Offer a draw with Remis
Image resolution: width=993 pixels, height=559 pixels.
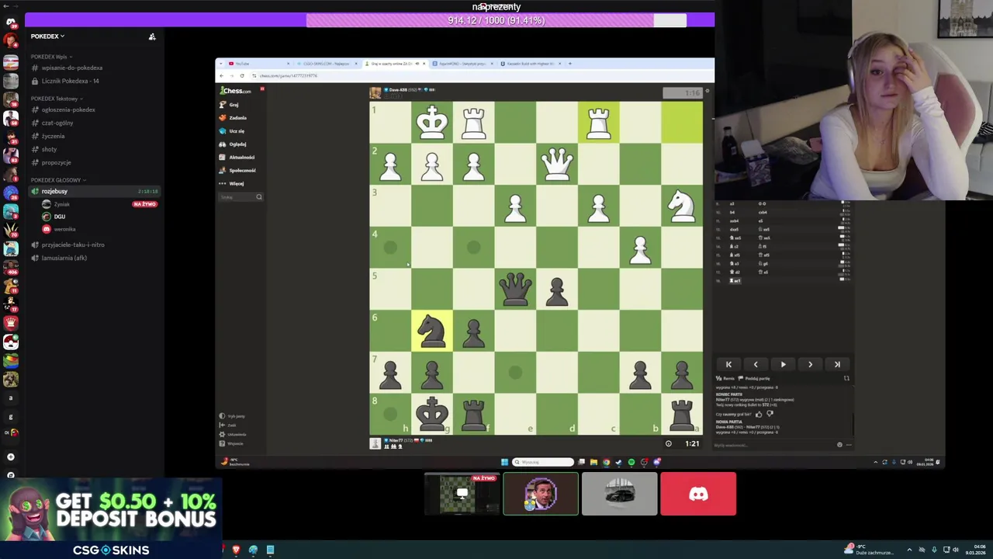click(725, 378)
